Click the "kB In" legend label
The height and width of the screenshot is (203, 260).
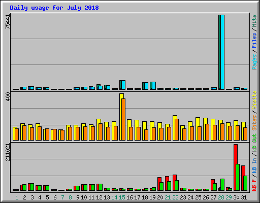(x=254, y=165)
